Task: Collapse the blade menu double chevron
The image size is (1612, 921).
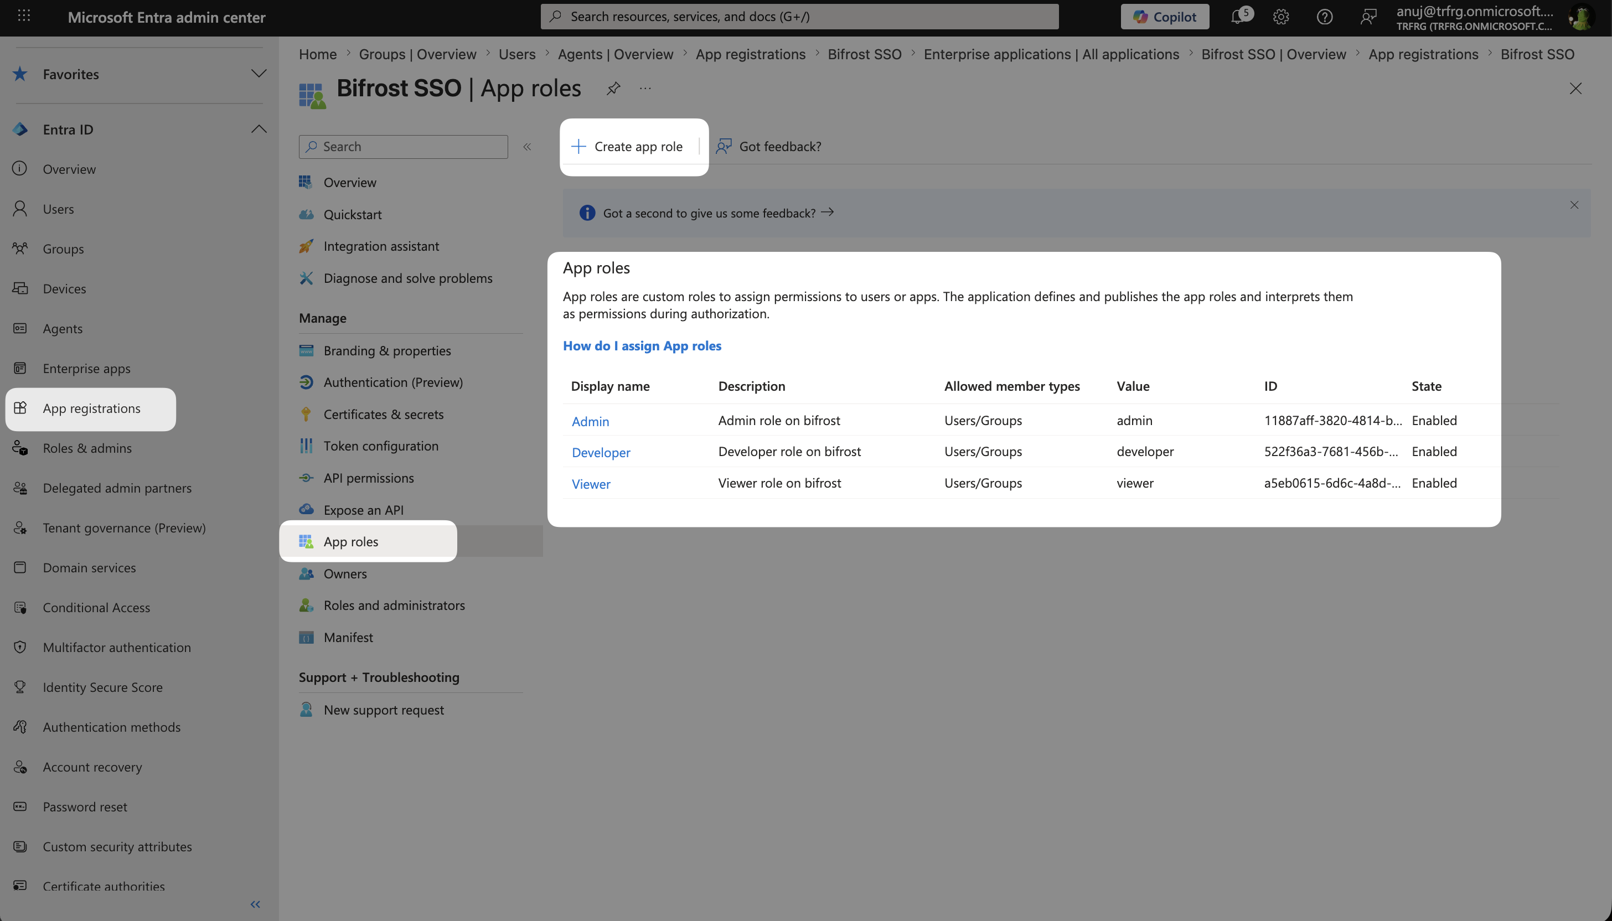Action: pyautogui.click(x=527, y=147)
